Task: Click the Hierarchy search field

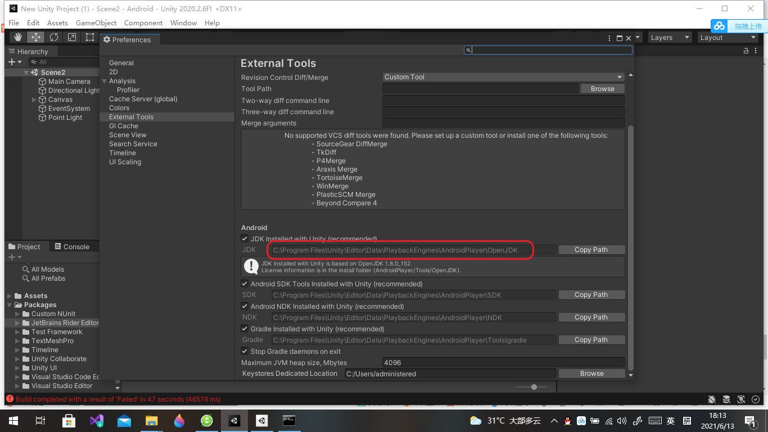Action: coord(64,62)
